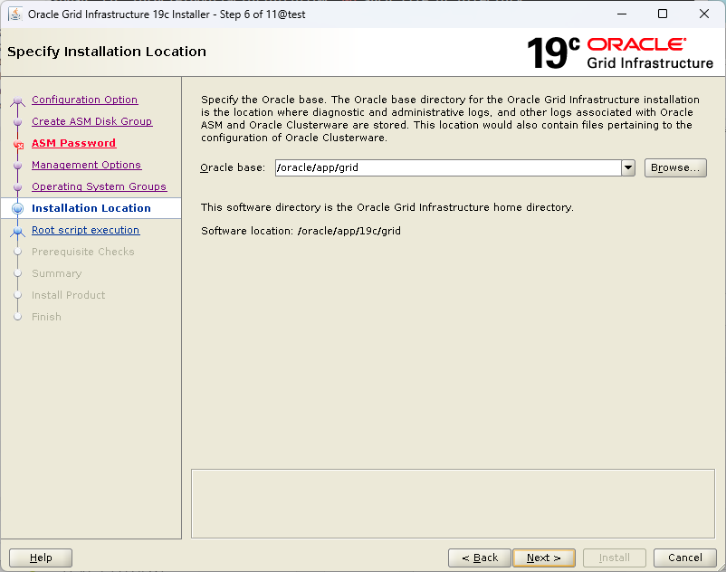Minimize the installer window

click(622, 14)
